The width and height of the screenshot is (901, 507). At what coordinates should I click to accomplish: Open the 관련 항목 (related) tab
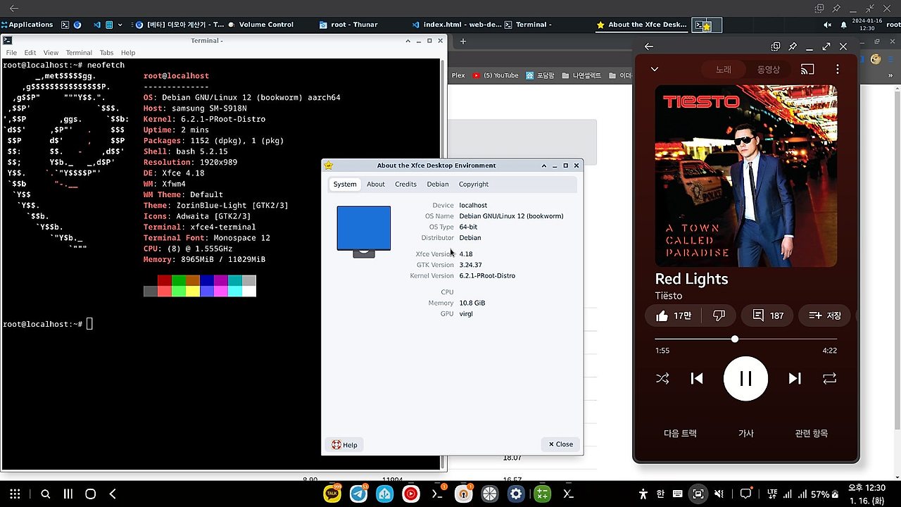(811, 434)
